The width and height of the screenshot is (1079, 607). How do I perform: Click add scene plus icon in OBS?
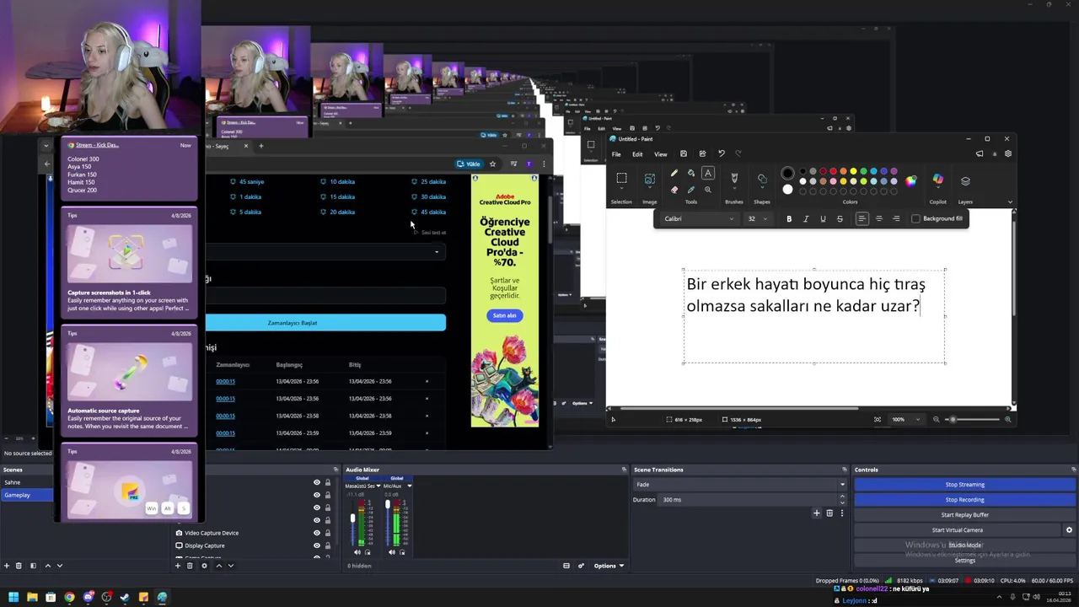pos(7,566)
